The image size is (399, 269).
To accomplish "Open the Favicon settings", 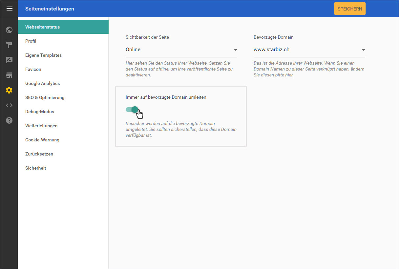I will (63, 69).
